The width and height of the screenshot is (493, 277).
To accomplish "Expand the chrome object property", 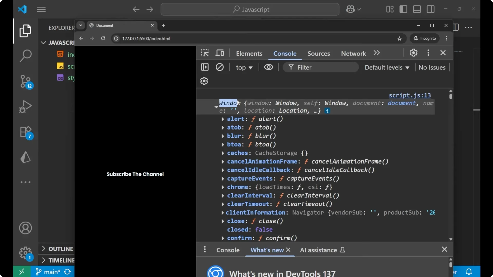I will (223, 187).
